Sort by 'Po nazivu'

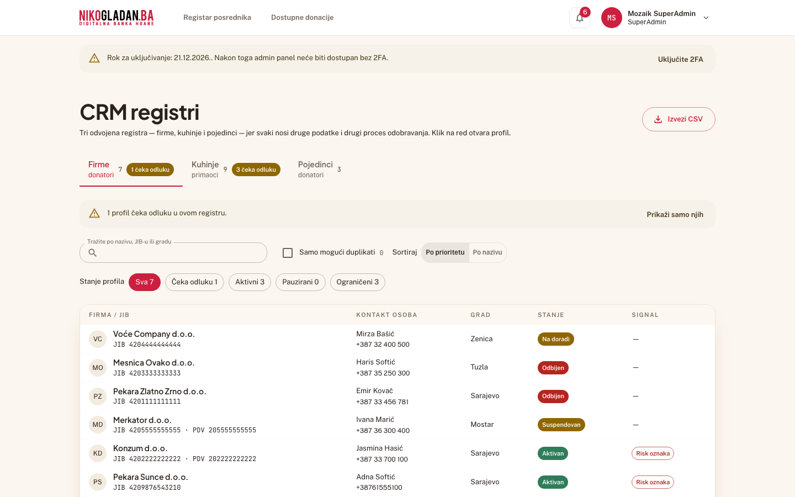click(487, 252)
